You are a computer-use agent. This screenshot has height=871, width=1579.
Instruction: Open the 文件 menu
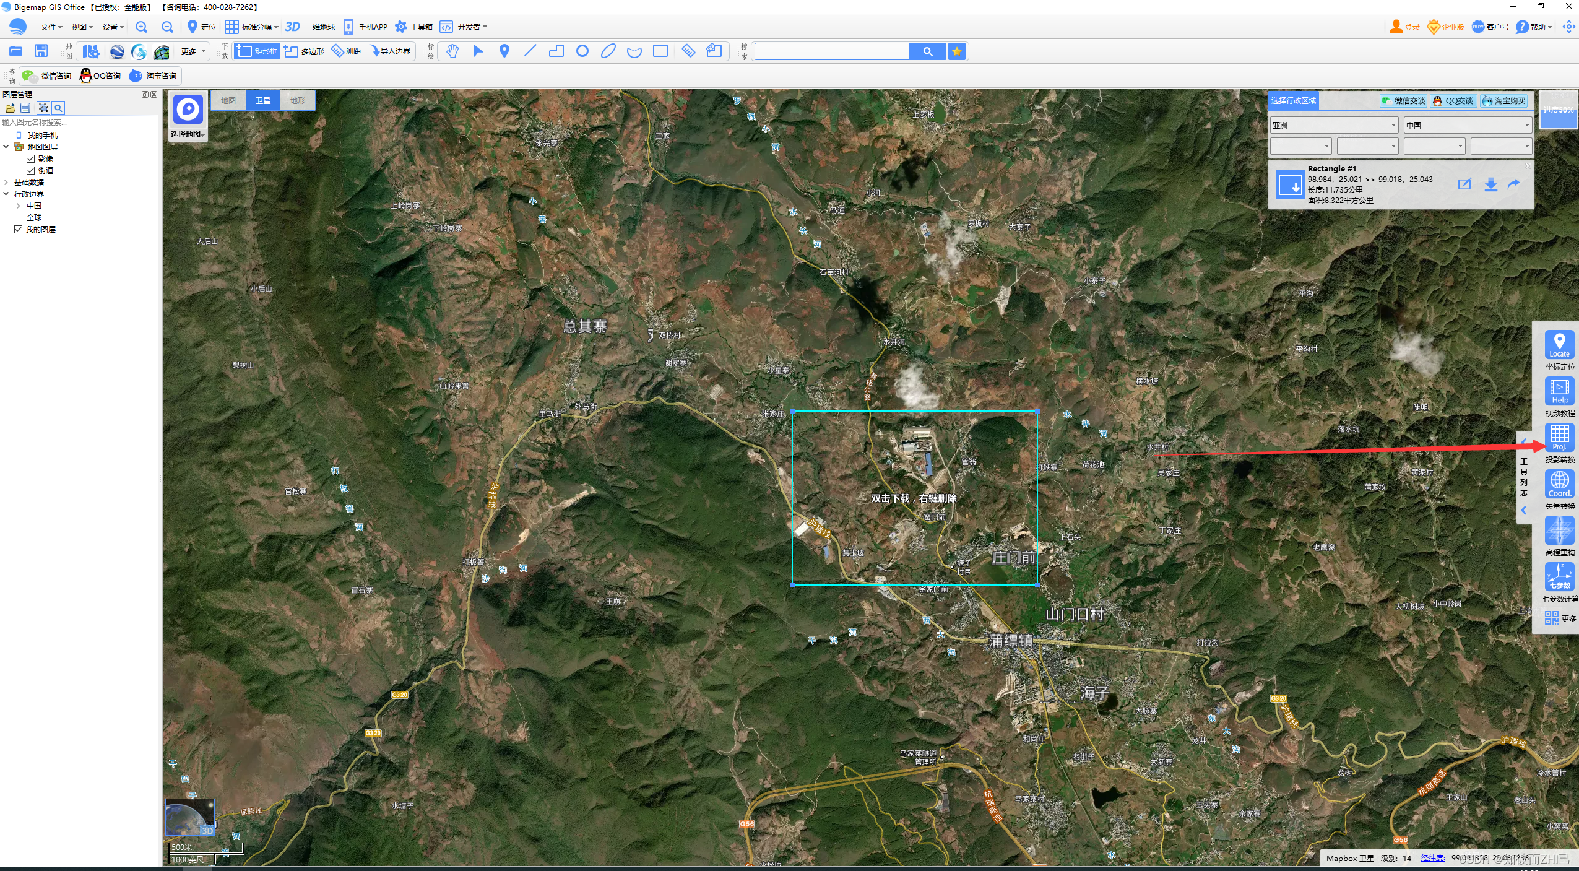[51, 27]
